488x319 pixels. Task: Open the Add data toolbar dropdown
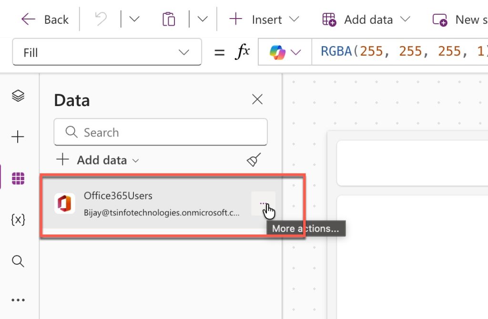(x=366, y=19)
